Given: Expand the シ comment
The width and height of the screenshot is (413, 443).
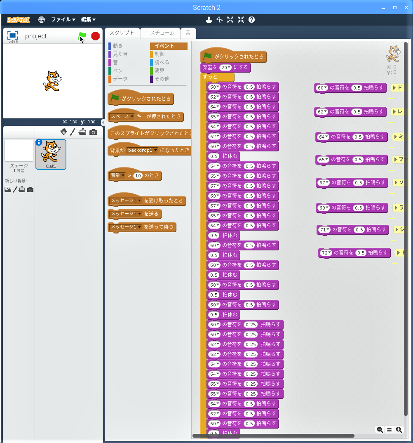Looking at the screenshot, I should [397, 230].
